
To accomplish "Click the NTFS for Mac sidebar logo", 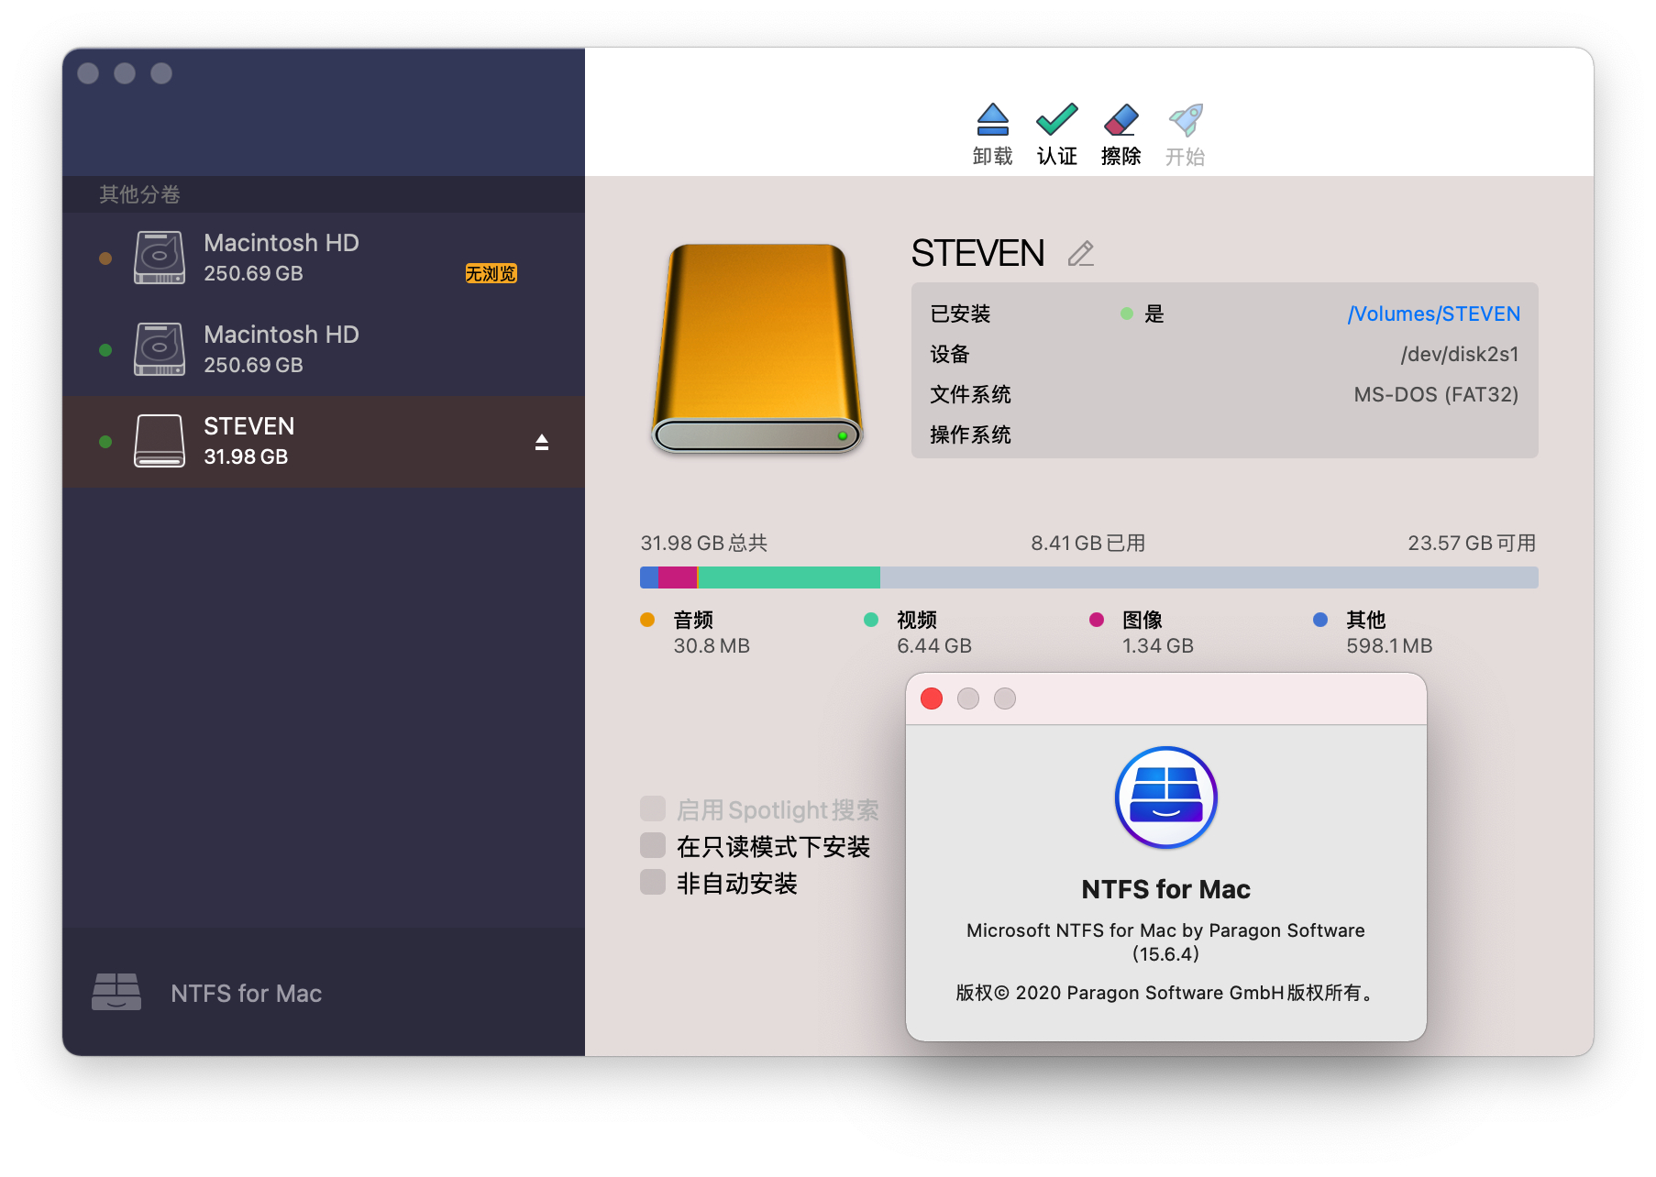I will point(116,993).
